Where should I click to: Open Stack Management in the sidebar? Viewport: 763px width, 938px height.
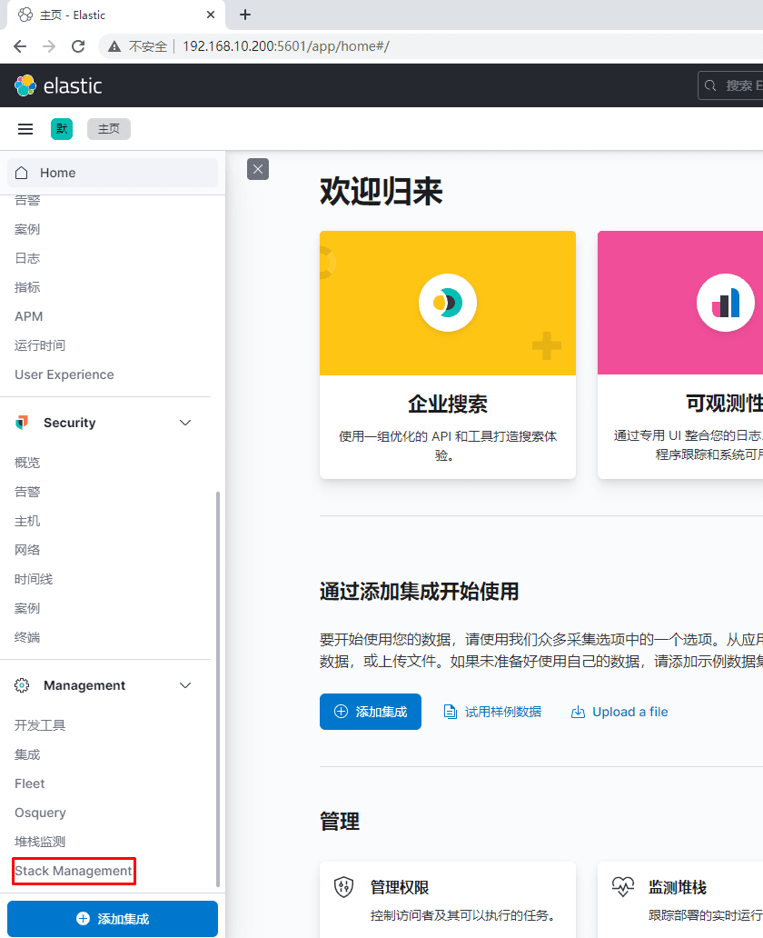coord(74,871)
